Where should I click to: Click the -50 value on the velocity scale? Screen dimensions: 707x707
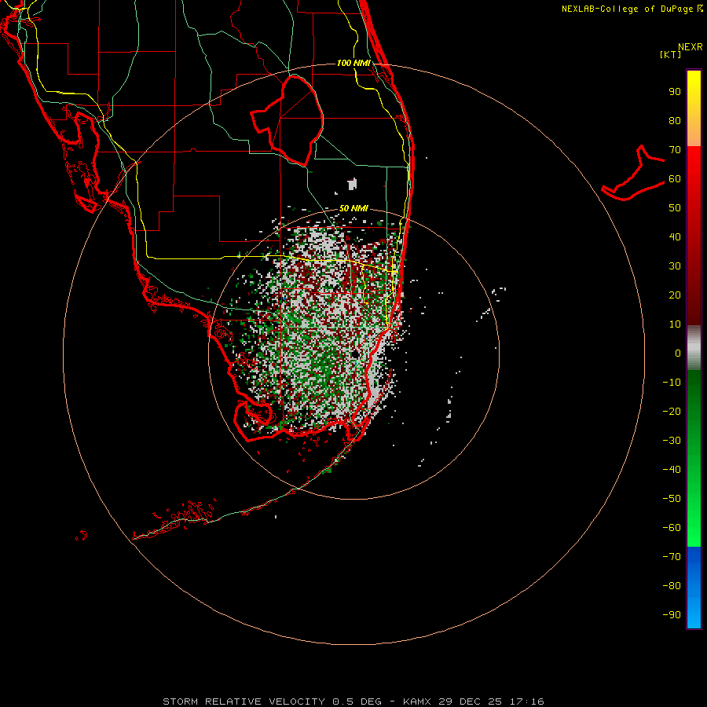tap(672, 499)
